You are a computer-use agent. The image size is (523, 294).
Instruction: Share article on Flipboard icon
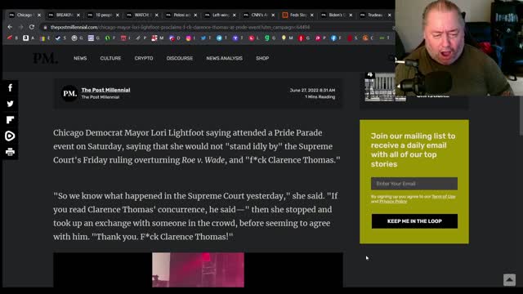point(11,120)
